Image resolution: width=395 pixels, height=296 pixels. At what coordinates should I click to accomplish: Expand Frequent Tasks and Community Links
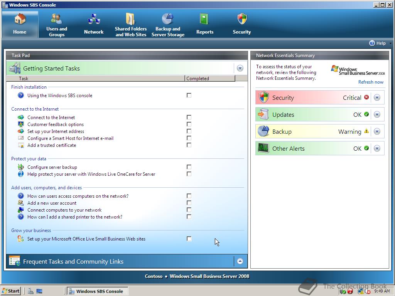(x=240, y=261)
